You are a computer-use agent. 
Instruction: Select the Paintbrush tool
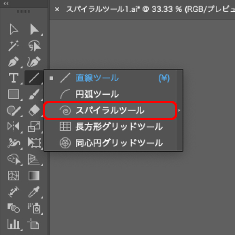(x=34, y=94)
